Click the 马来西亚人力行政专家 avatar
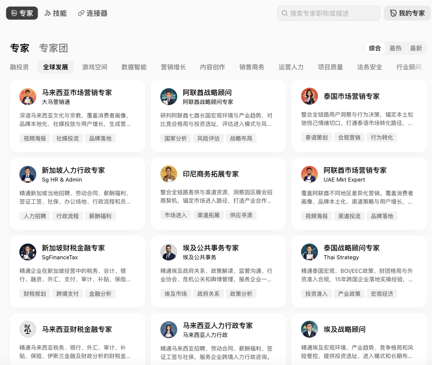 point(169,330)
